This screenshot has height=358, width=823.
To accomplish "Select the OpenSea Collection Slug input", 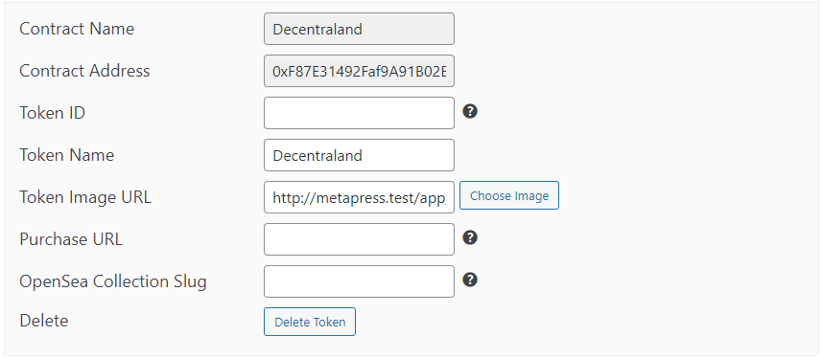I will 359,281.
